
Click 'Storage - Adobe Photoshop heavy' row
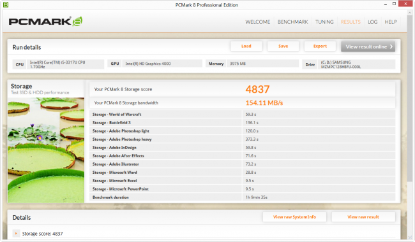242,139
